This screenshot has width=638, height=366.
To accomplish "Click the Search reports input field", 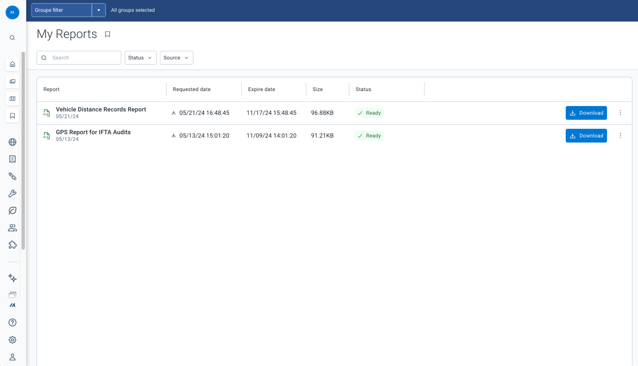I will 79,58.
